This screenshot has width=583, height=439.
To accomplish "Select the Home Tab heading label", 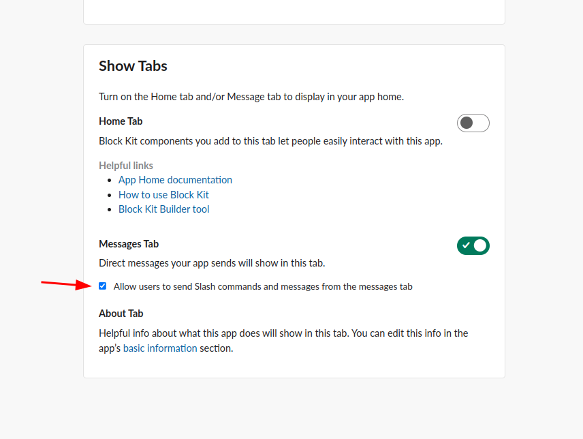I will point(121,121).
